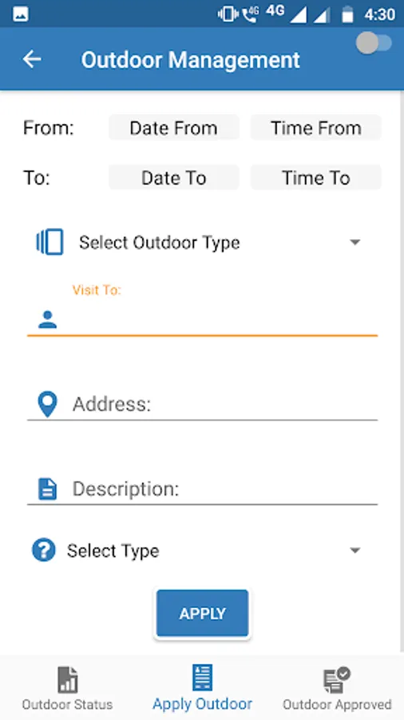The image size is (404, 720).
Task: Submit the form with APPLY button
Action: pyautogui.click(x=203, y=613)
